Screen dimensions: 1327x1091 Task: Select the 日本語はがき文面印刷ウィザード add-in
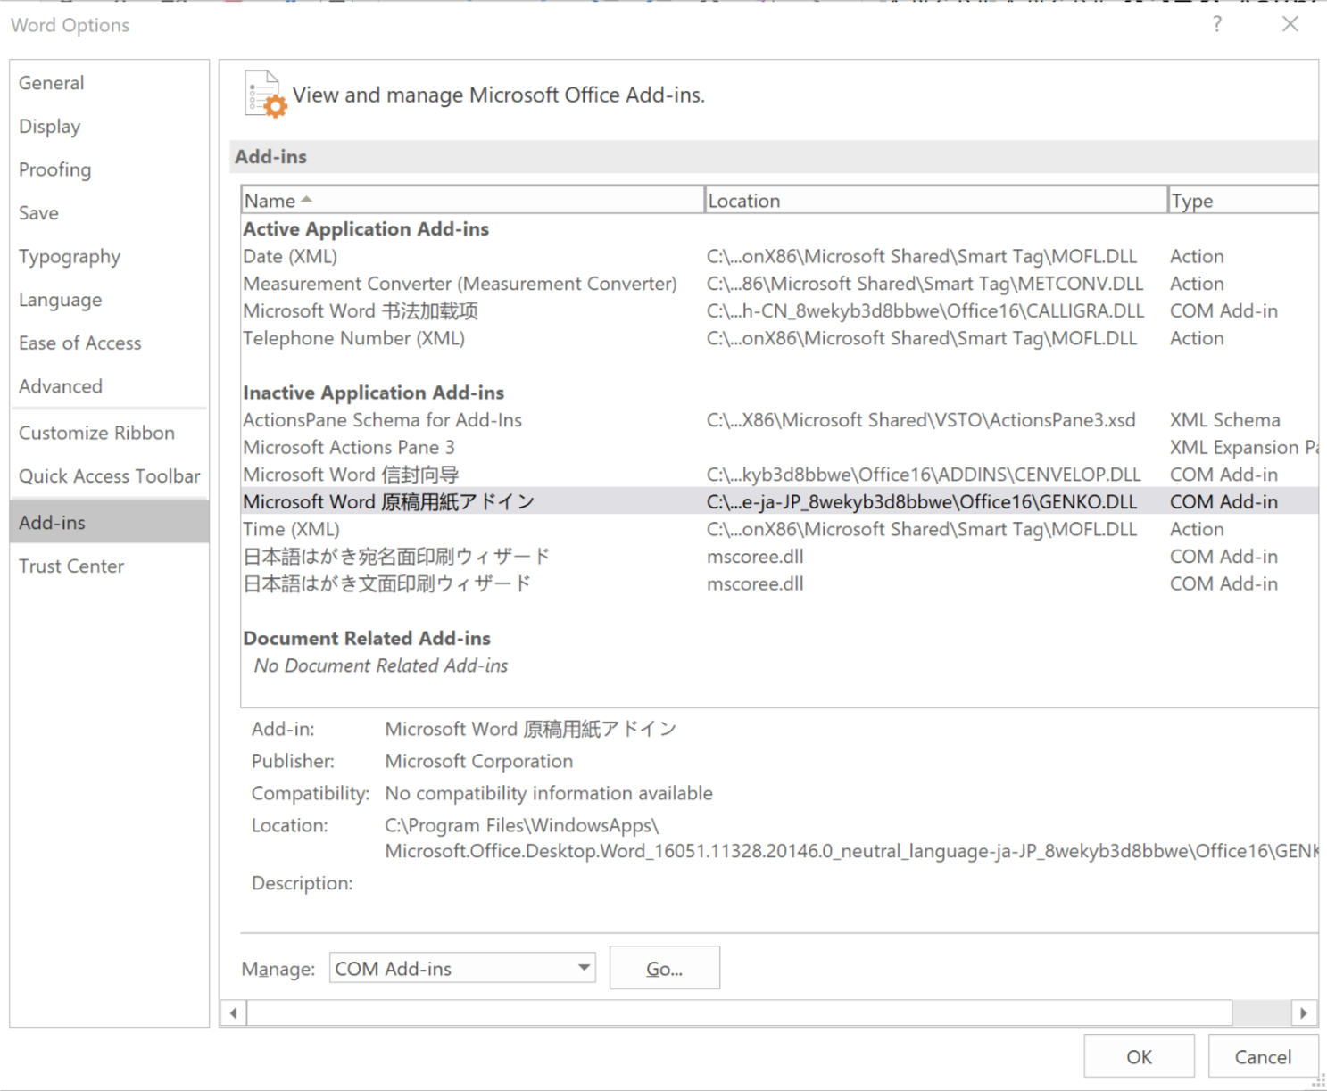pyautogui.click(x=780, y=584)
